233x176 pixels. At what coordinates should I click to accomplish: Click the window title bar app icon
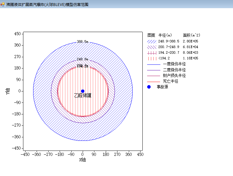tap(3, 4)
